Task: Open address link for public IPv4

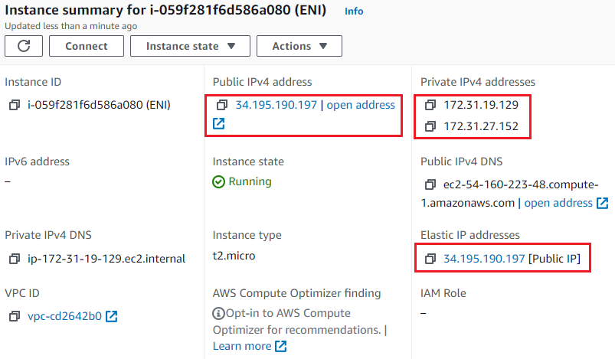Action: pos(361,105)
